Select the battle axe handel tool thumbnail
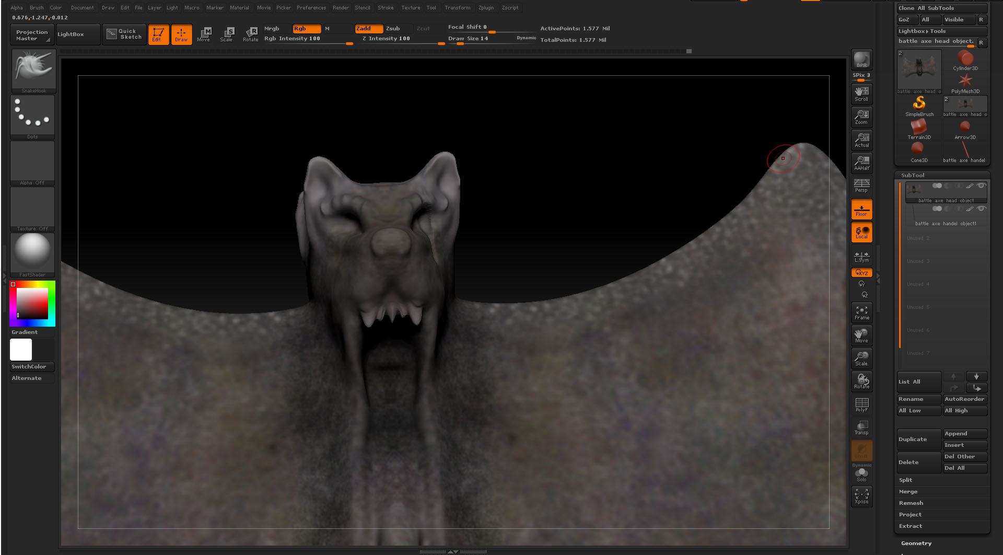 pyautogui.click(x=965, y=153)
